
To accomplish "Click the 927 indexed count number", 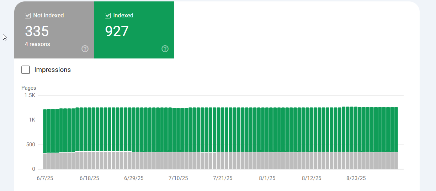I will point(117,31).
